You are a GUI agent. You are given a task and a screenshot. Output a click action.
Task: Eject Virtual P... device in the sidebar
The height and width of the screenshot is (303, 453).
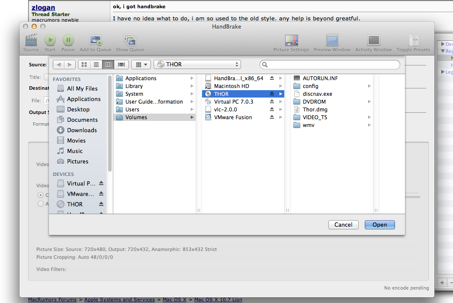101,183
